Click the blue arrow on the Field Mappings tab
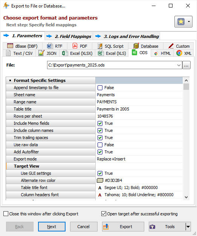197x236 pixels. pyautogui.click(x=49, y=36)
